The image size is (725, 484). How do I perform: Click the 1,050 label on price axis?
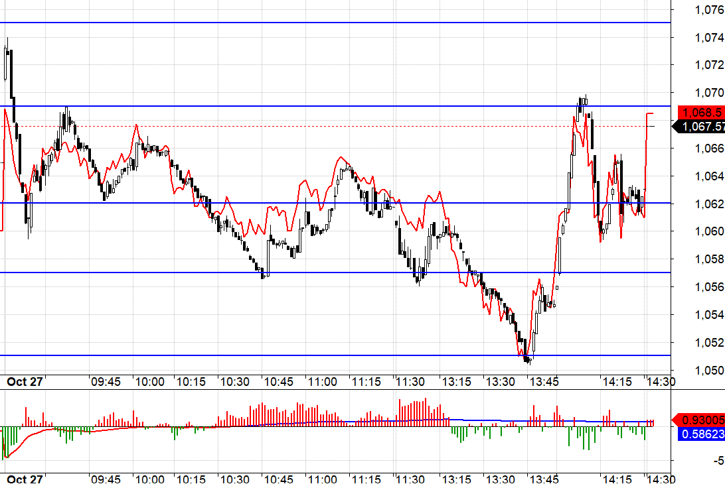tap(708, 370)
